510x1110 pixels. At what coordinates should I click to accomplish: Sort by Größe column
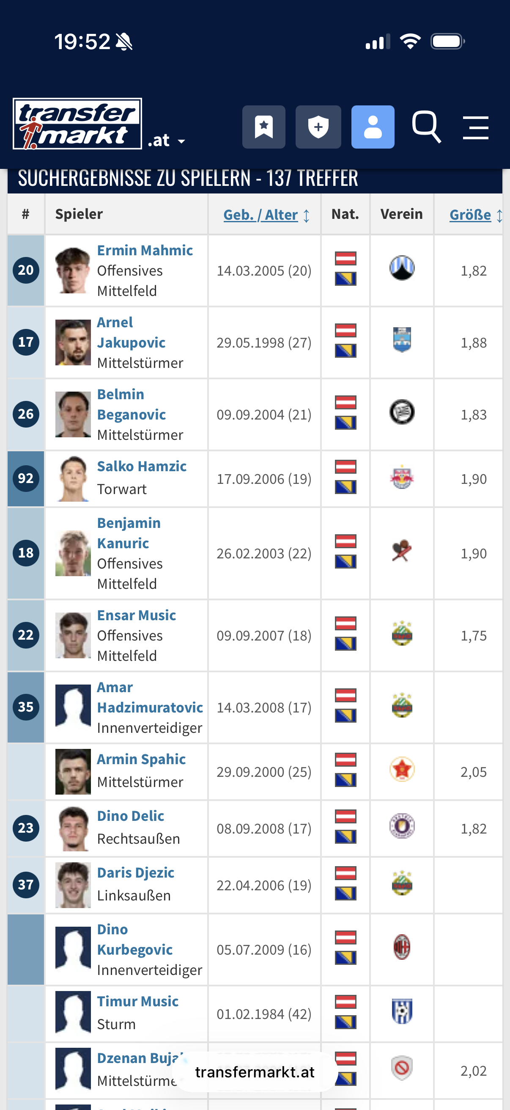(x=470, y=215)
